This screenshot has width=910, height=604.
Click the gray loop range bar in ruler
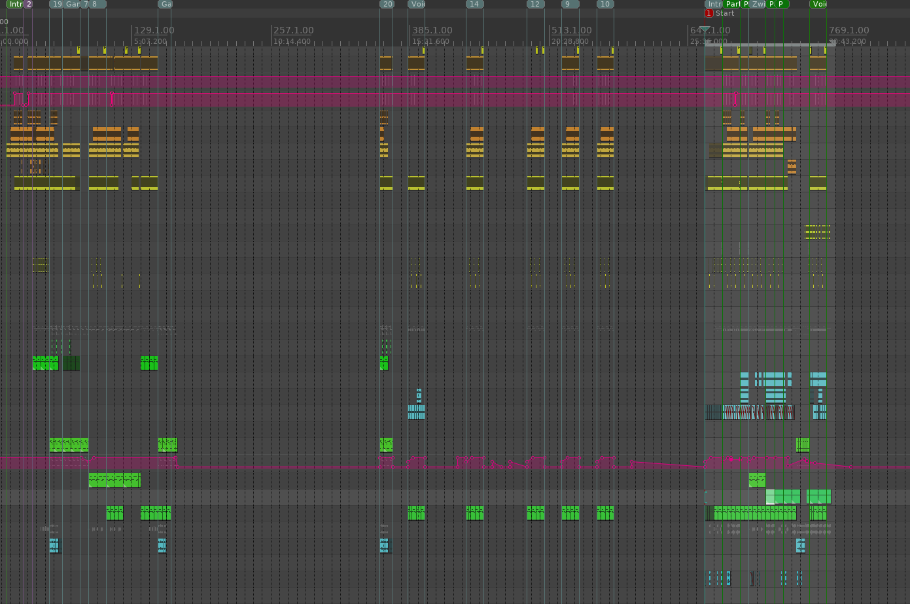[x=769, y=44]
